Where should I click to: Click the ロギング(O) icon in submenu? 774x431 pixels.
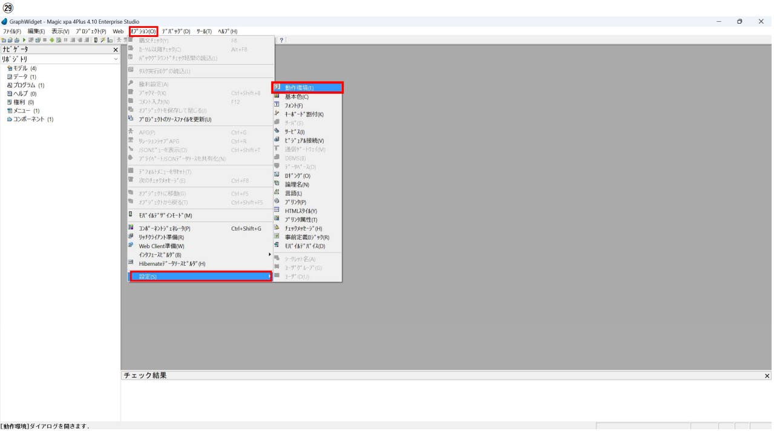point(277,176)
